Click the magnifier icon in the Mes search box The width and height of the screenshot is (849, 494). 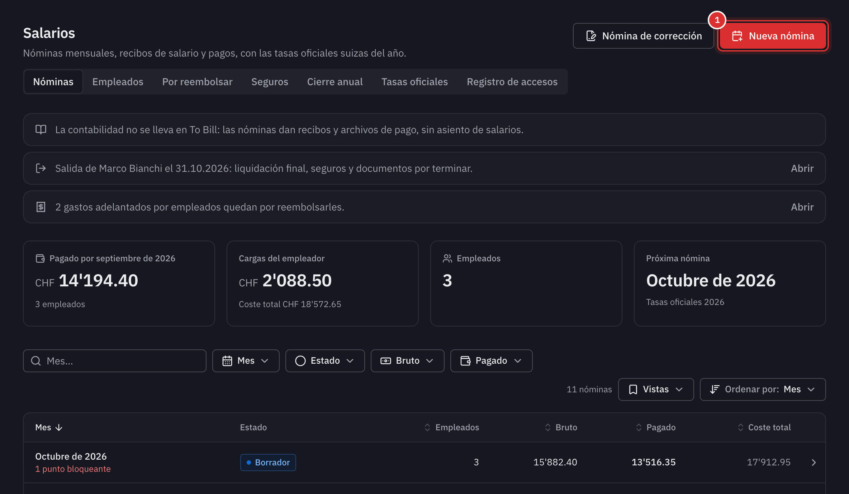pyautogui.click(x=36, y=361)
